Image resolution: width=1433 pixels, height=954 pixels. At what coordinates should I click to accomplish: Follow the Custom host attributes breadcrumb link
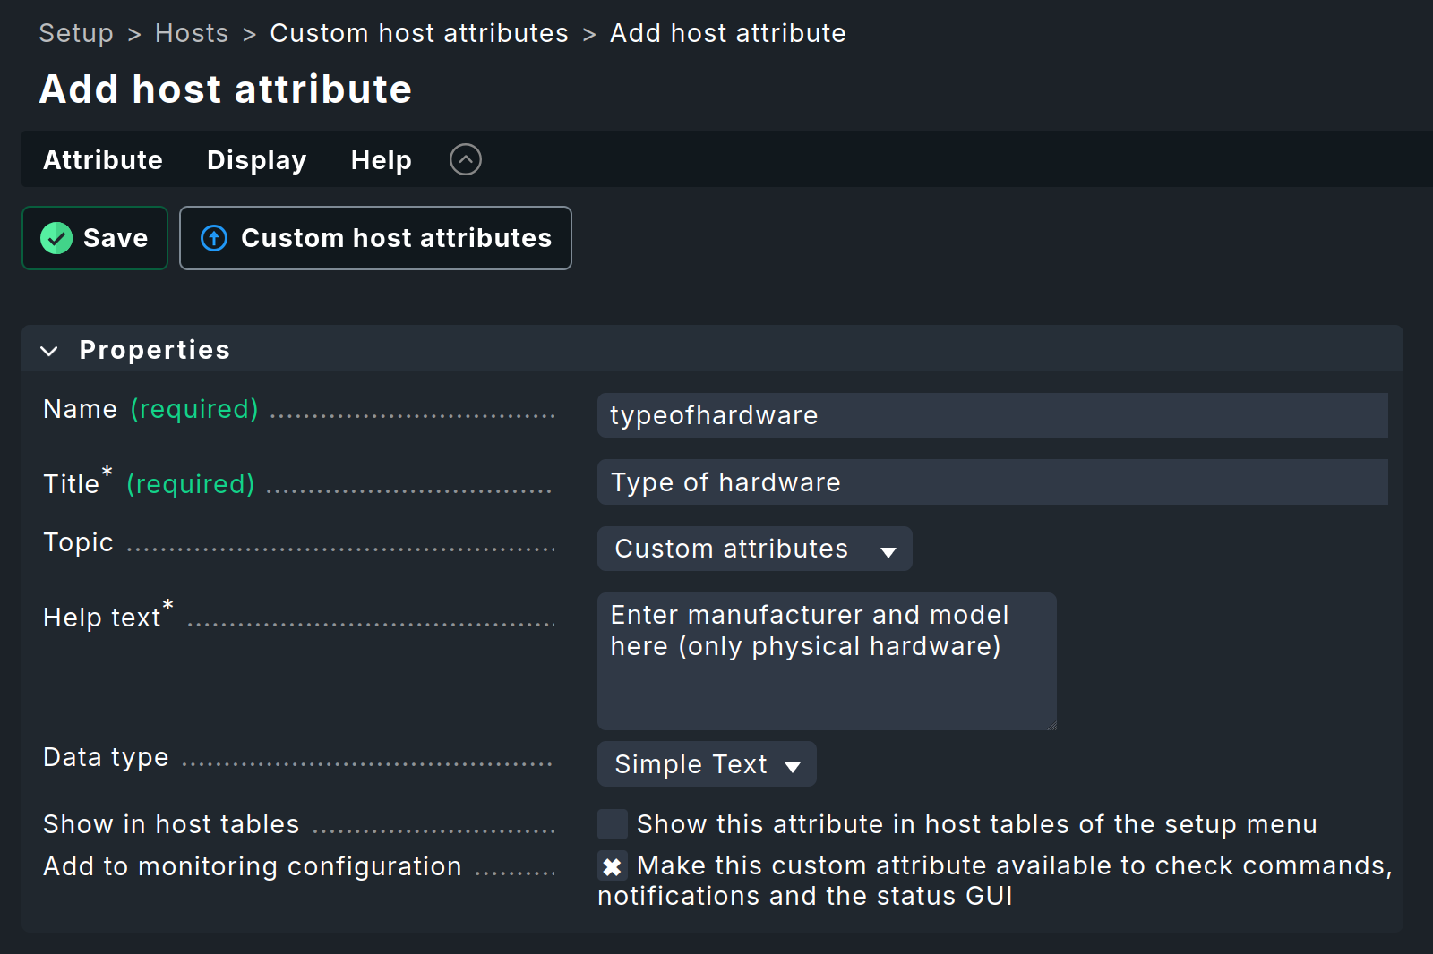419,32
